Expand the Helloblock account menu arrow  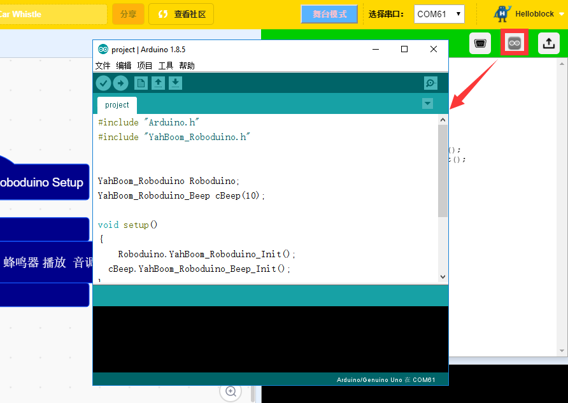pyautogui.click(x=562, y=14)
